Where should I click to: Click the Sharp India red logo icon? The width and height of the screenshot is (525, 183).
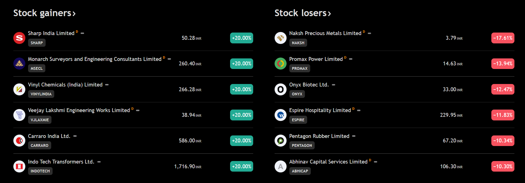pos(19,38)
